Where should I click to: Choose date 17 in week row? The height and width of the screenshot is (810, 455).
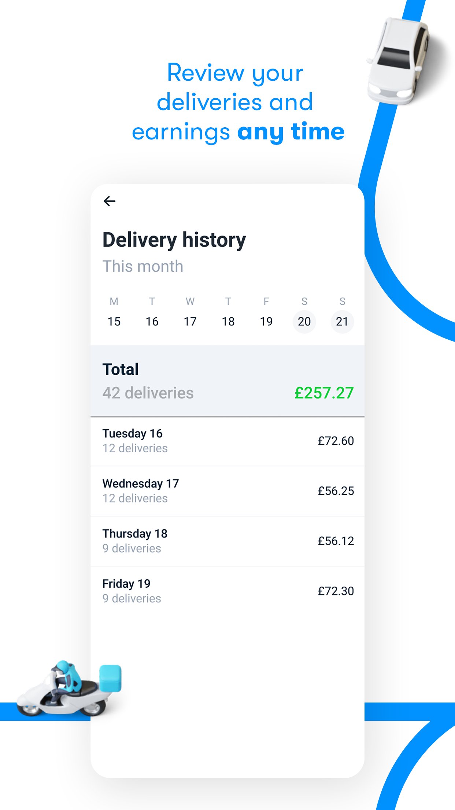coord(190,321)
